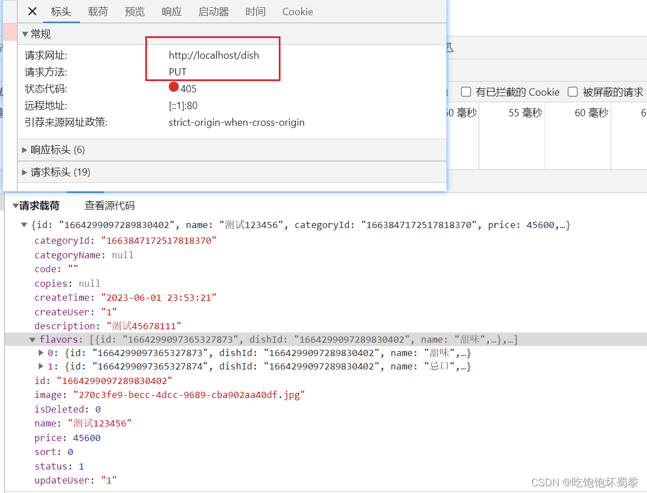Click the 55 毫秒 timeline marker

click(x=525, y=113)
